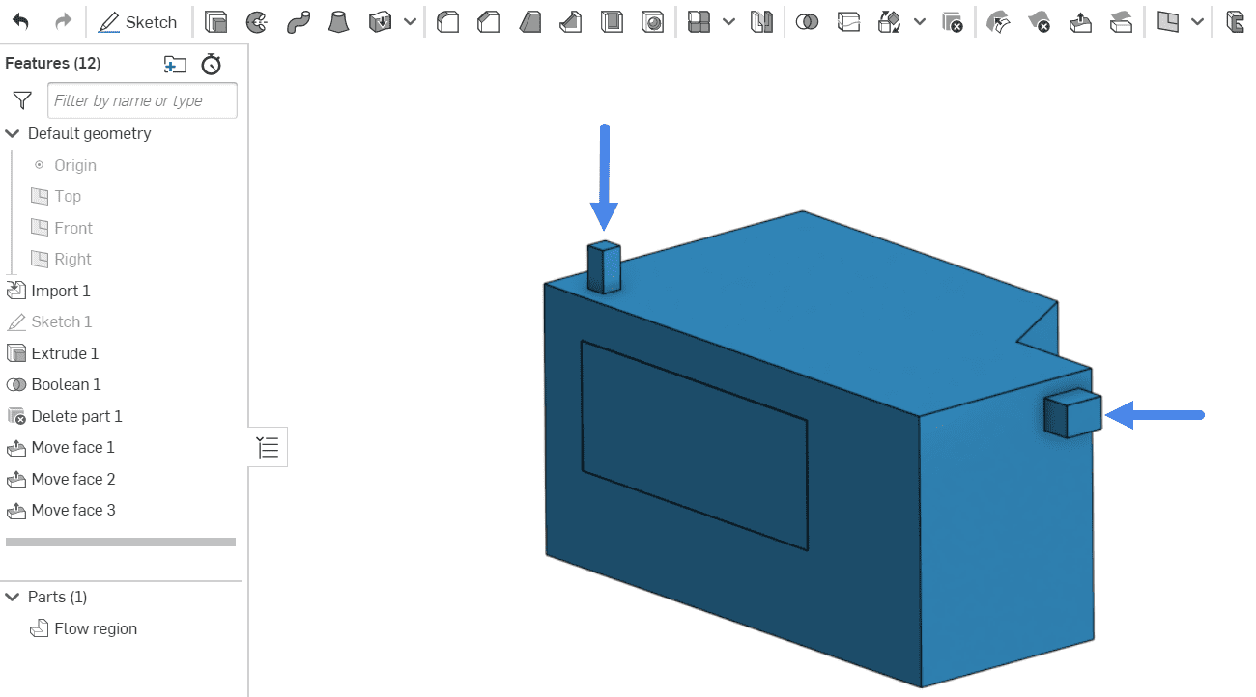Click the Filter by name or type field
Screen dimensions: 1256x697
142,100
